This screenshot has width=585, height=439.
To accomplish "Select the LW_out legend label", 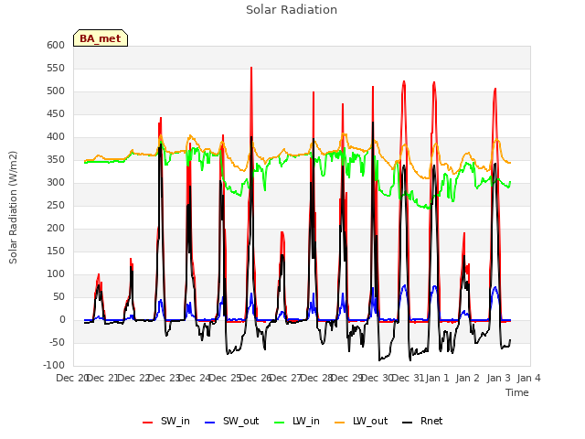I will [370, 421].
